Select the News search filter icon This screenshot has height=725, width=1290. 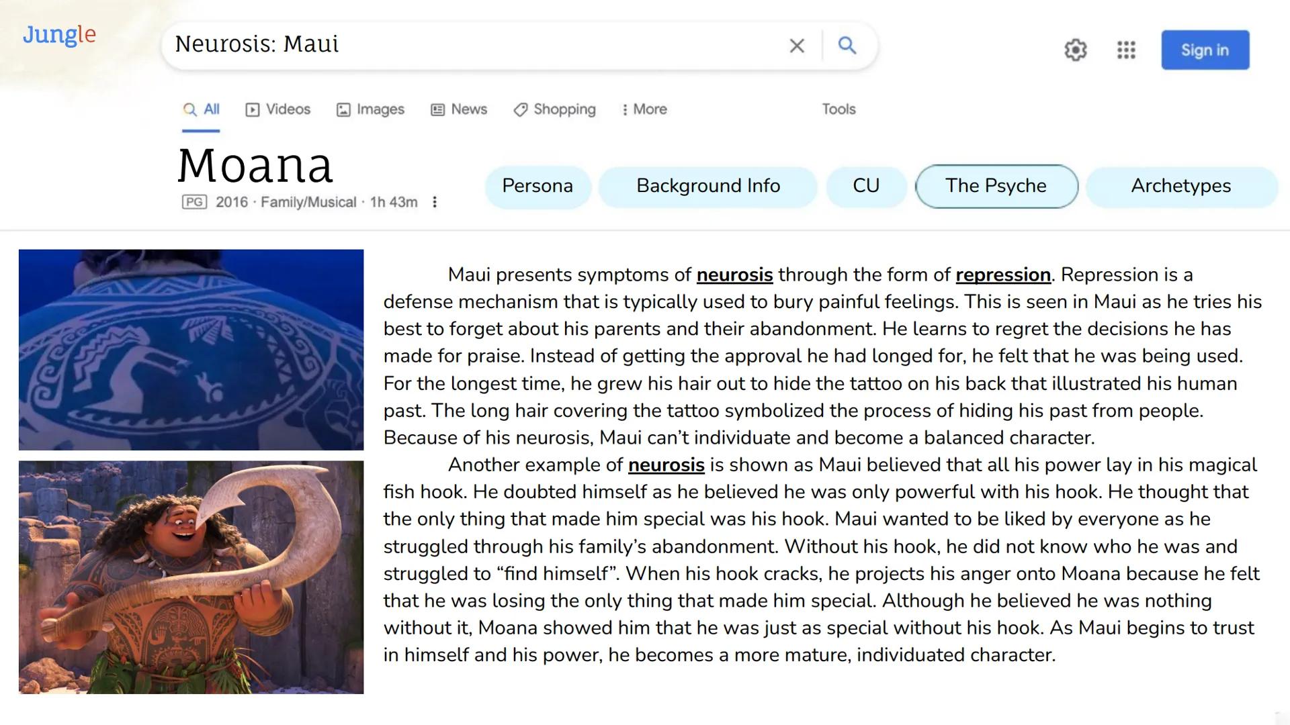(x=437, y=109)
